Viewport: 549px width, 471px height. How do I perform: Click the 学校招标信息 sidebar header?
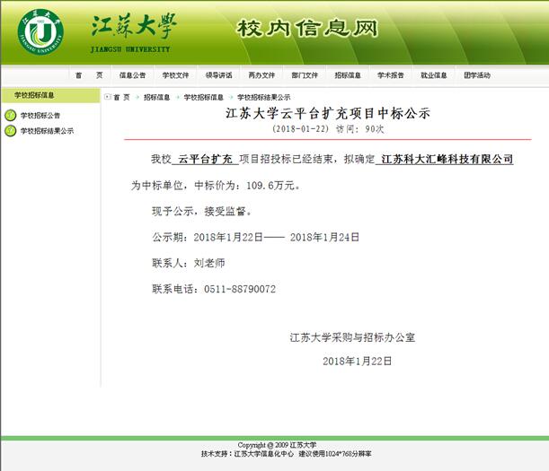(x=34, y=95)
